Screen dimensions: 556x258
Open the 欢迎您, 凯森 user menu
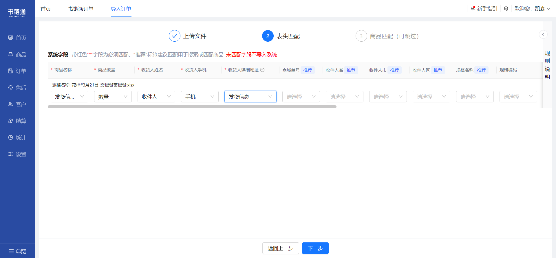point(532,9)
